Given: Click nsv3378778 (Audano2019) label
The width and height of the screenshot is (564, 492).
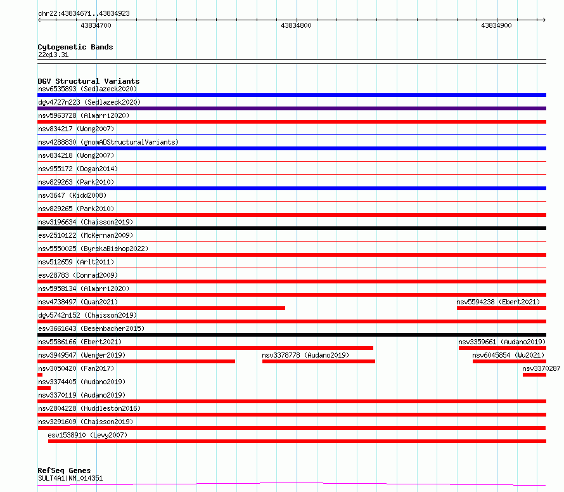Looking at the screenshot, I should point(305,355).
